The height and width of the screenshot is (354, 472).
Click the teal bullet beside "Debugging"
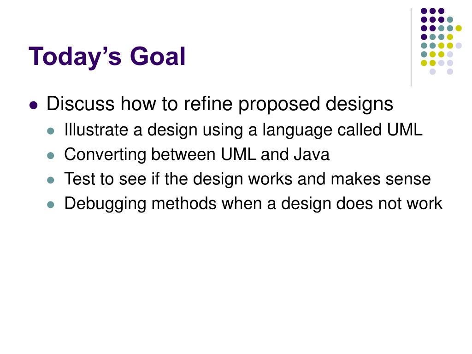[51, 205]
